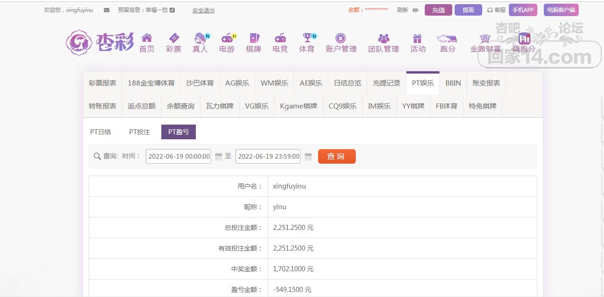Viewport: 604px width, 297px height.
Task: Open the start date calendar picker
Action: [218, 156]
